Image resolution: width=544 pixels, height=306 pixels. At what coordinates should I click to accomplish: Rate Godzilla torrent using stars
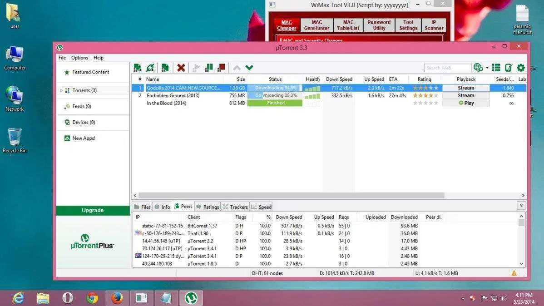click(425, 88)
